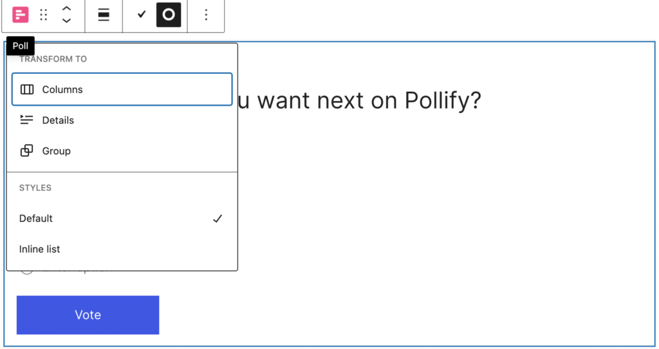Apply the Inline list style

coord(122,249)
